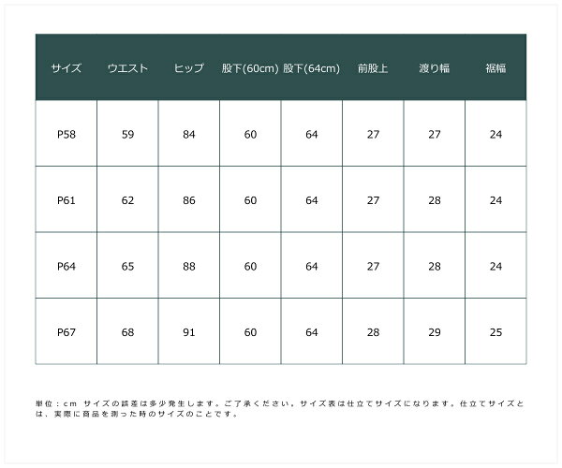Click the 渡り幅 column header
Image resolution: width=562 pixels, height=468 pixels.
[434, 68]
